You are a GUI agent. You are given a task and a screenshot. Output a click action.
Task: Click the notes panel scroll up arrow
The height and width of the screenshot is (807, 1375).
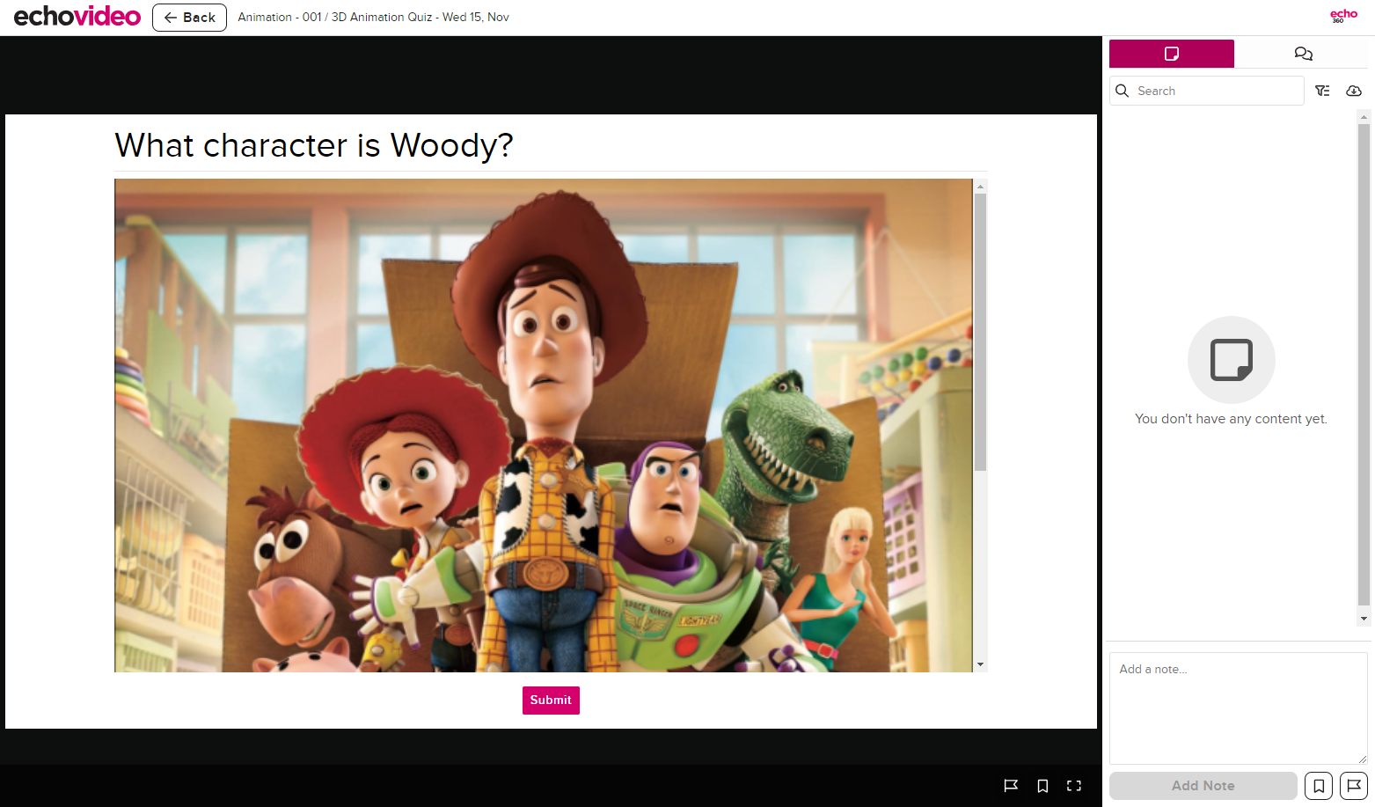point(1364,116)
